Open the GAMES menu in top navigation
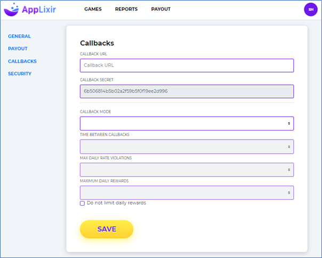 point(93,9)
